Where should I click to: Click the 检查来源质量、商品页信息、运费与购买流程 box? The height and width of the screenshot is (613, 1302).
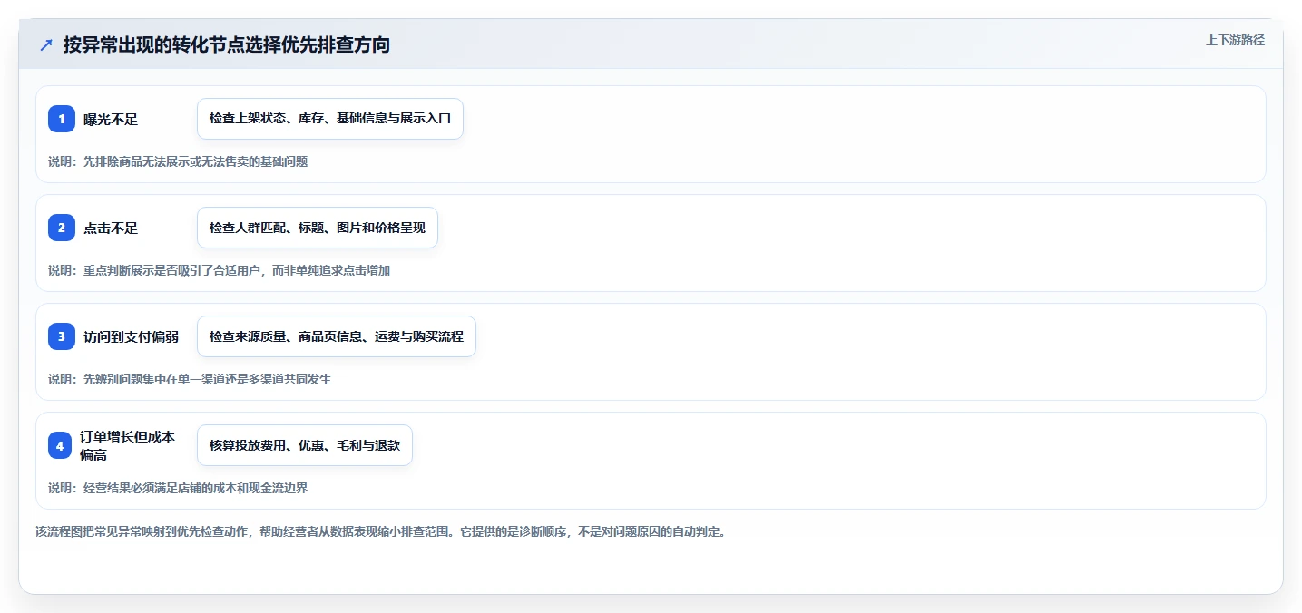point(337,336)
